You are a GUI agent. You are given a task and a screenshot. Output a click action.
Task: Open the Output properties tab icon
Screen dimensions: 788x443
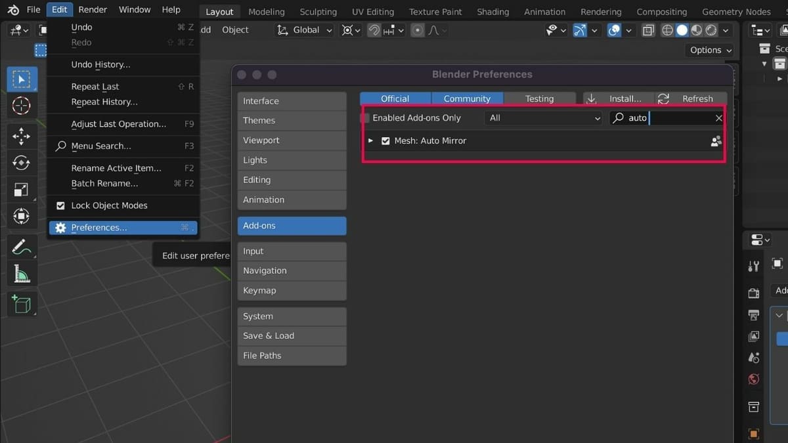coord(753,315)
